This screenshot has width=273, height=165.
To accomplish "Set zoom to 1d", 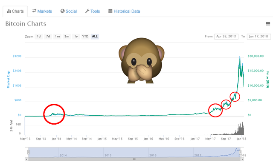I will (39, 37).
